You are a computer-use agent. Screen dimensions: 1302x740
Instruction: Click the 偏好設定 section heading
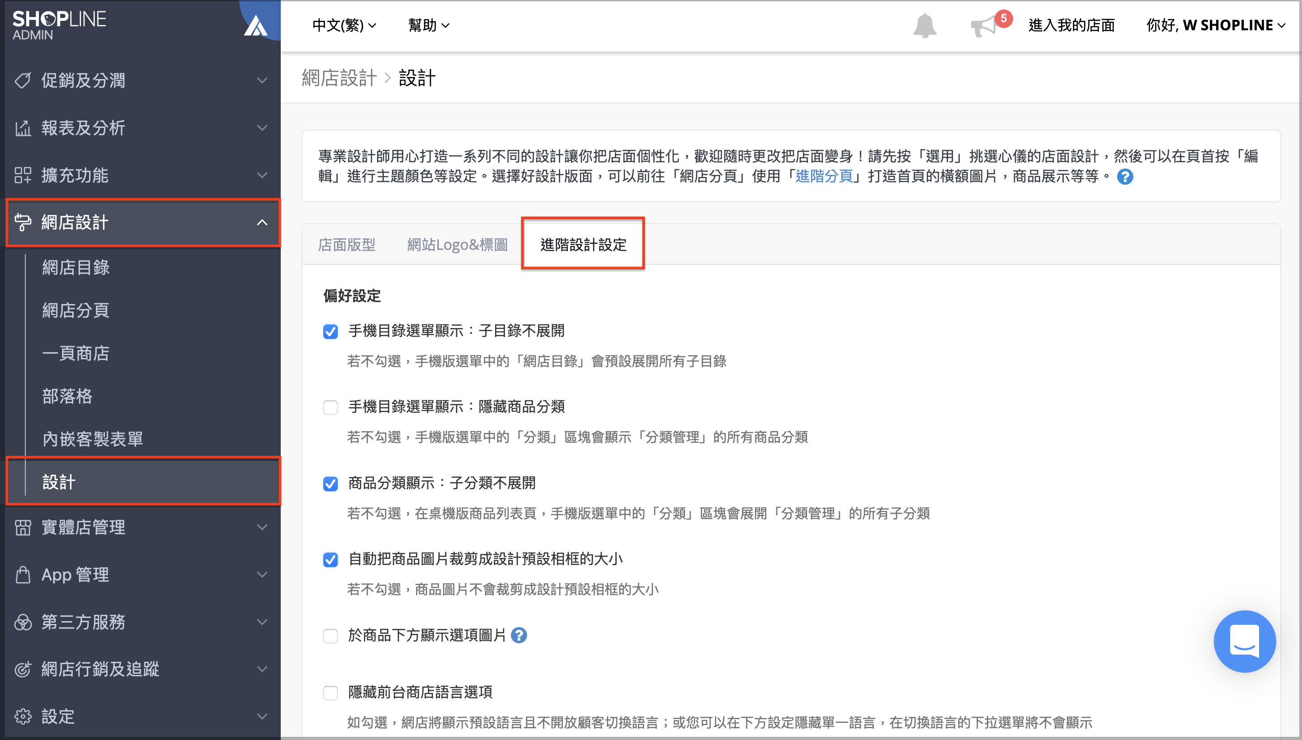(x=352, y=296)
